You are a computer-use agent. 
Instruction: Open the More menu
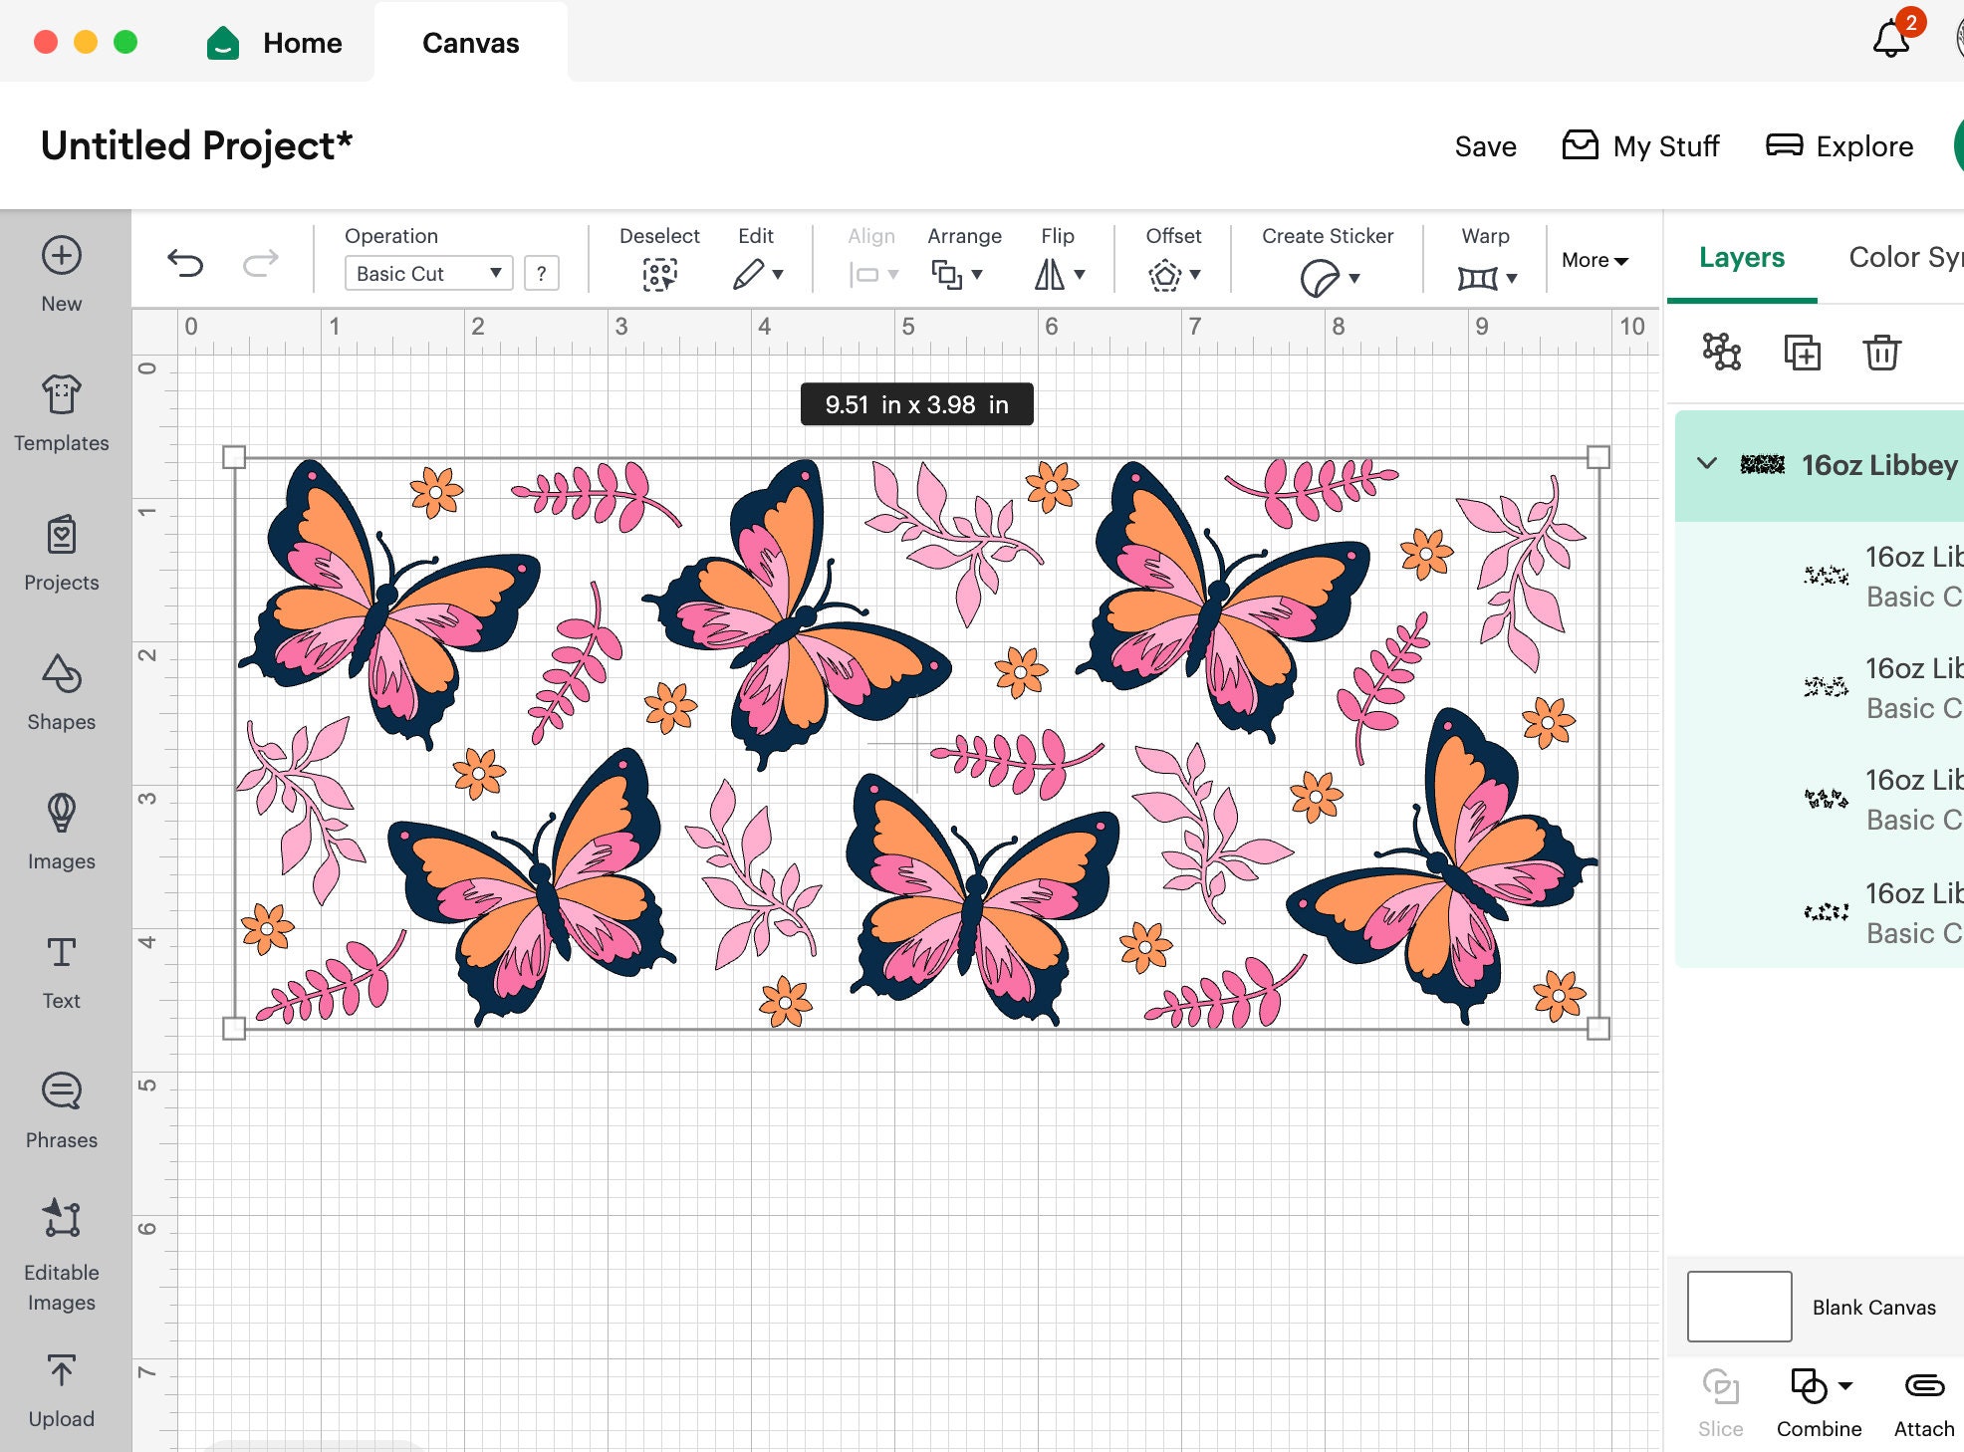point(1595,260)
